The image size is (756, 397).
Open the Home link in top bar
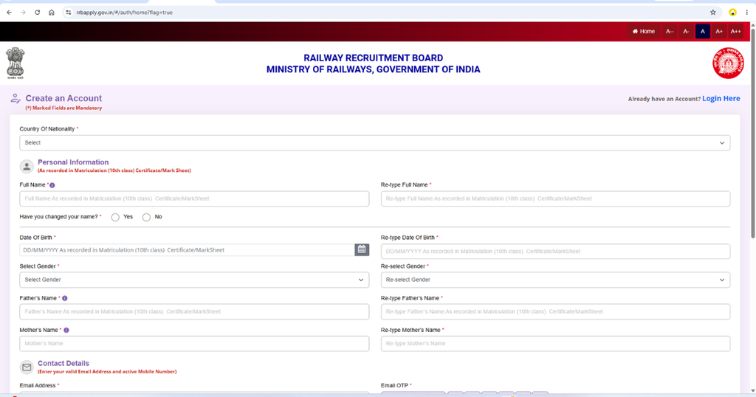pyautogui.click(x=644, y=31)
